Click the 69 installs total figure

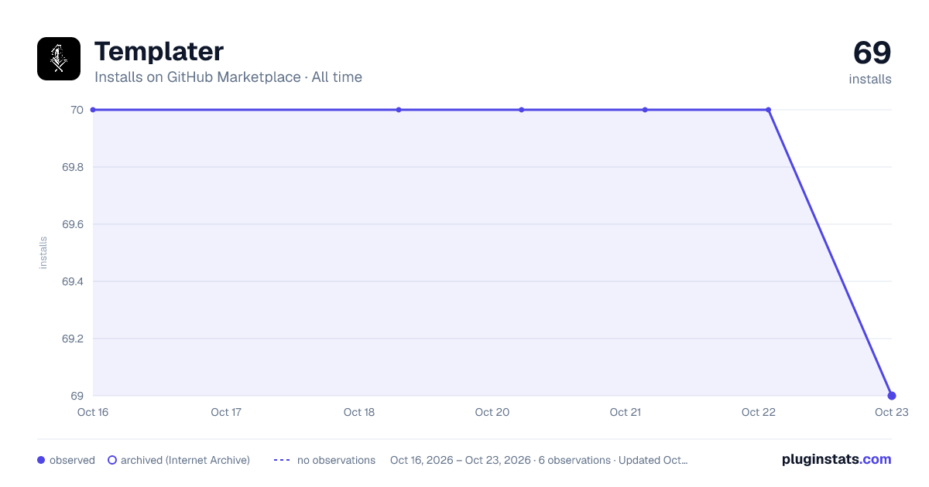point(872,53)
